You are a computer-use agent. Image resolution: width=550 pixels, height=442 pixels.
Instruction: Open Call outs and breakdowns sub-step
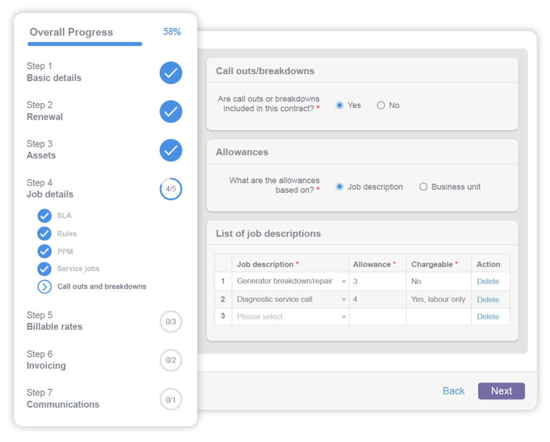click(x=102, y=287)
